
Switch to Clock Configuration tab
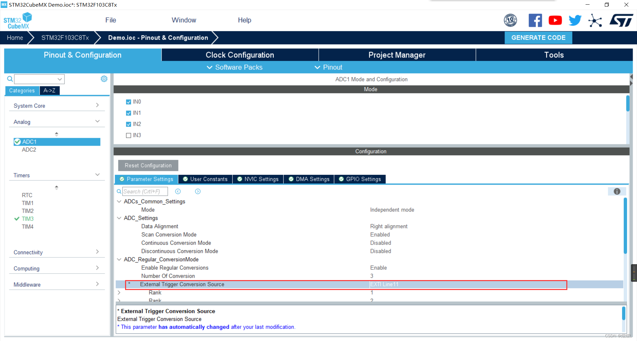(x=240, y=55)
